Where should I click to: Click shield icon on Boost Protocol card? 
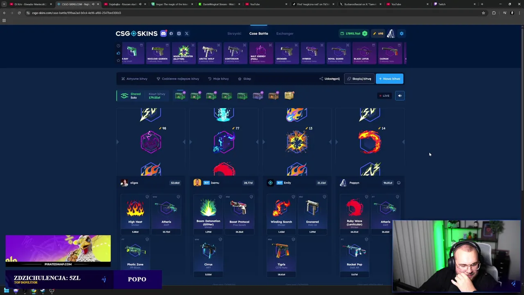click(x=251, y=197)
